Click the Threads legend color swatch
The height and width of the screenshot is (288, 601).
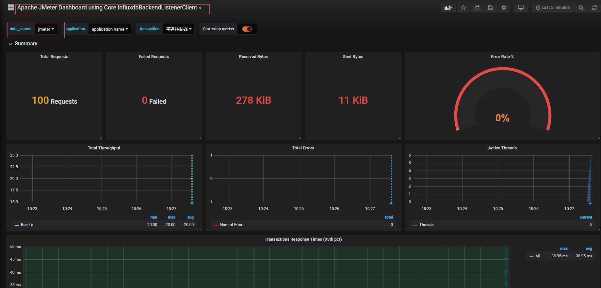[415, 225]
